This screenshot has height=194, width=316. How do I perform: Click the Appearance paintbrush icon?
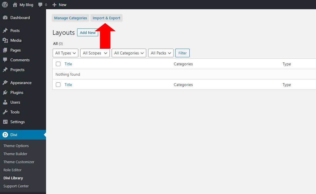[x=5, y=83]
